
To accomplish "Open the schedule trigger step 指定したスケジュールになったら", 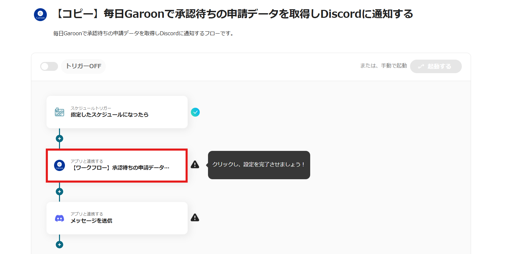I will 117,112.
